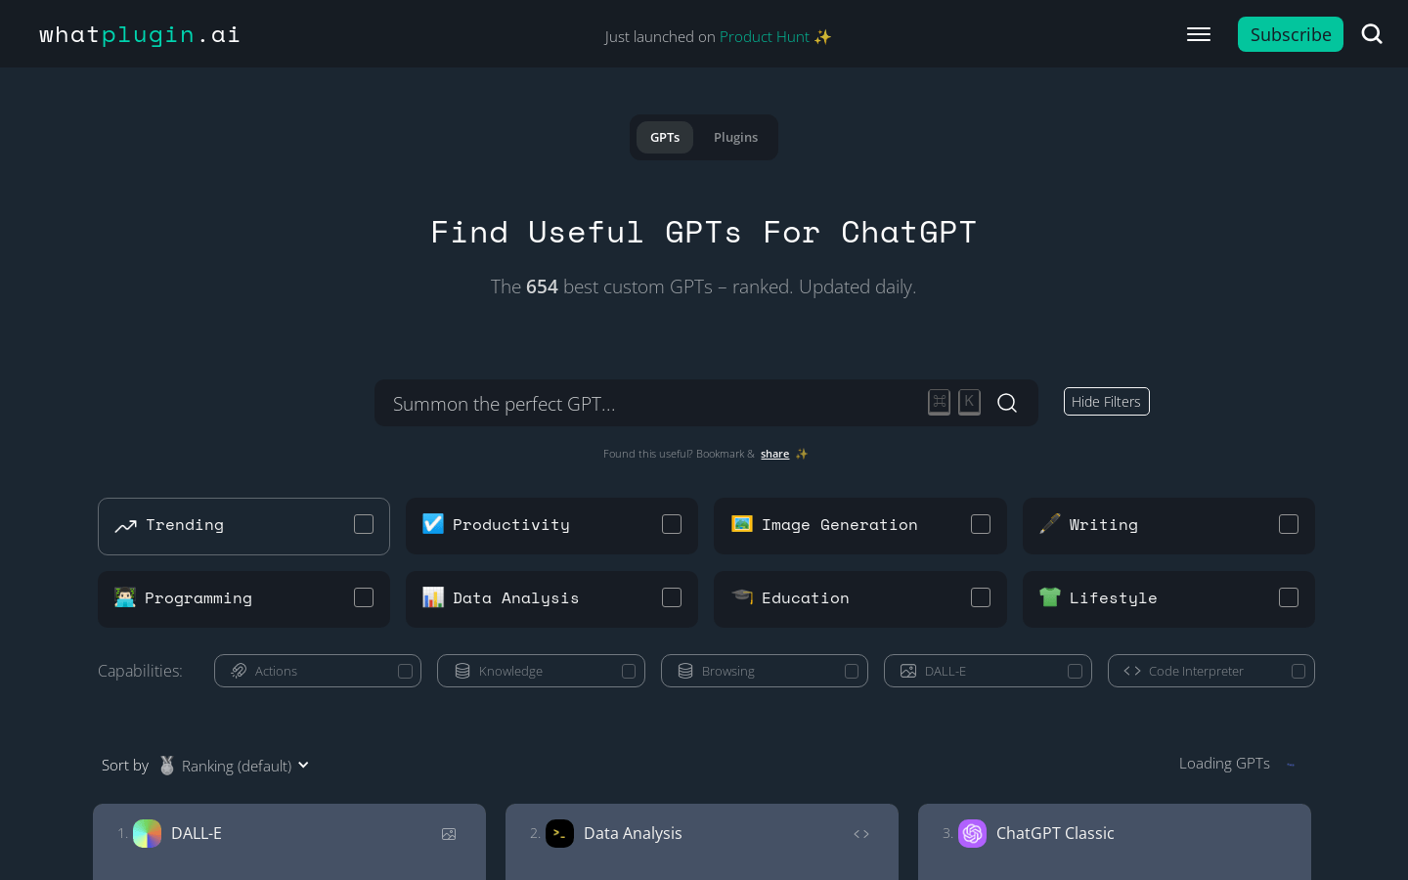
Task: Select the GPTs tab
Action: click(665, 137)
